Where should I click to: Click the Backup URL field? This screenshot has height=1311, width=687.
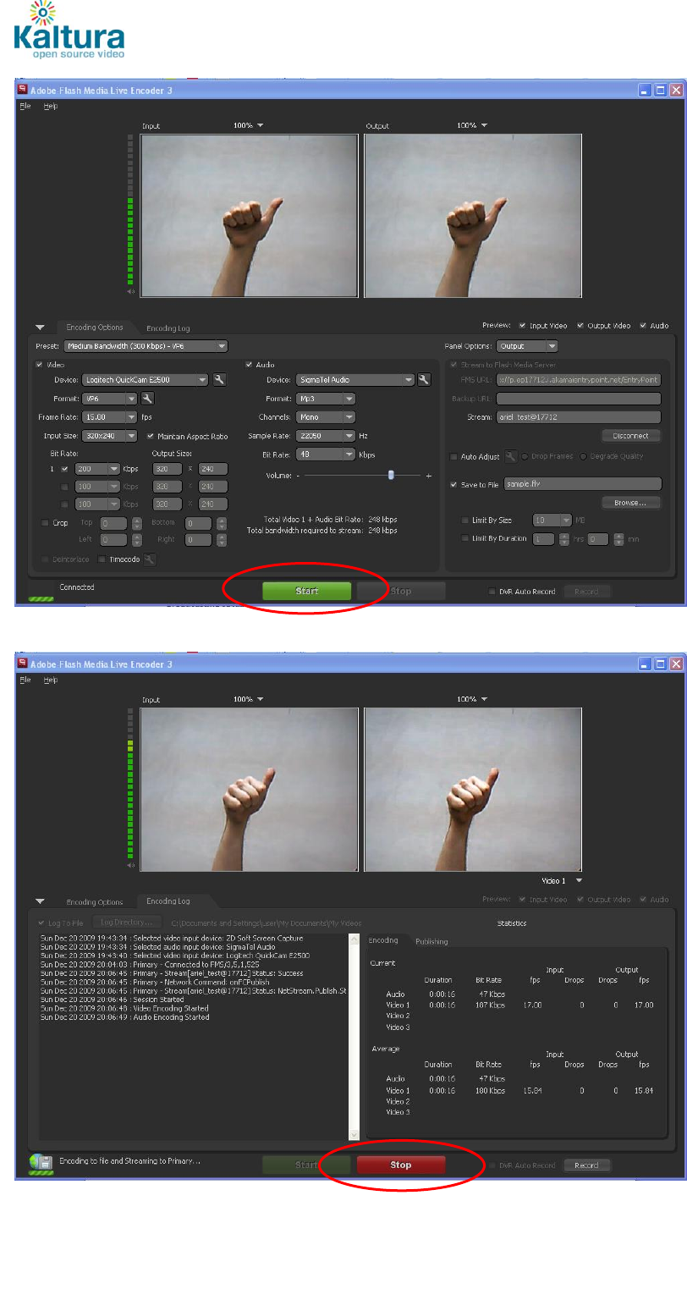(578, 399)
